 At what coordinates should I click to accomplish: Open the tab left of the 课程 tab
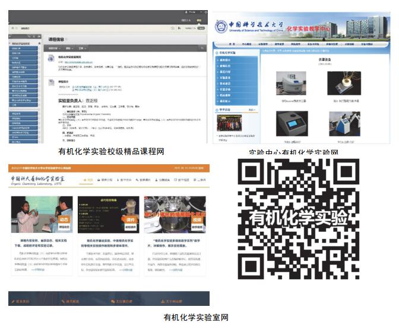pos(186,20)
